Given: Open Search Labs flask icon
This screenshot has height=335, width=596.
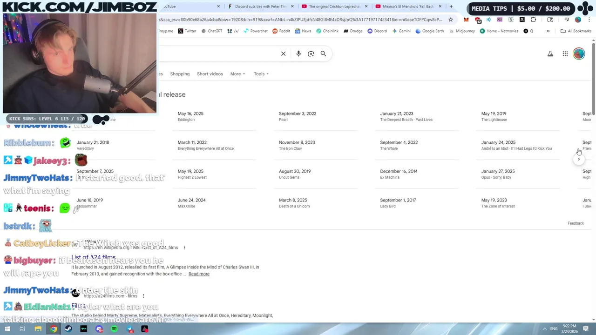Looking at the screenshot, I should (550, 54).
